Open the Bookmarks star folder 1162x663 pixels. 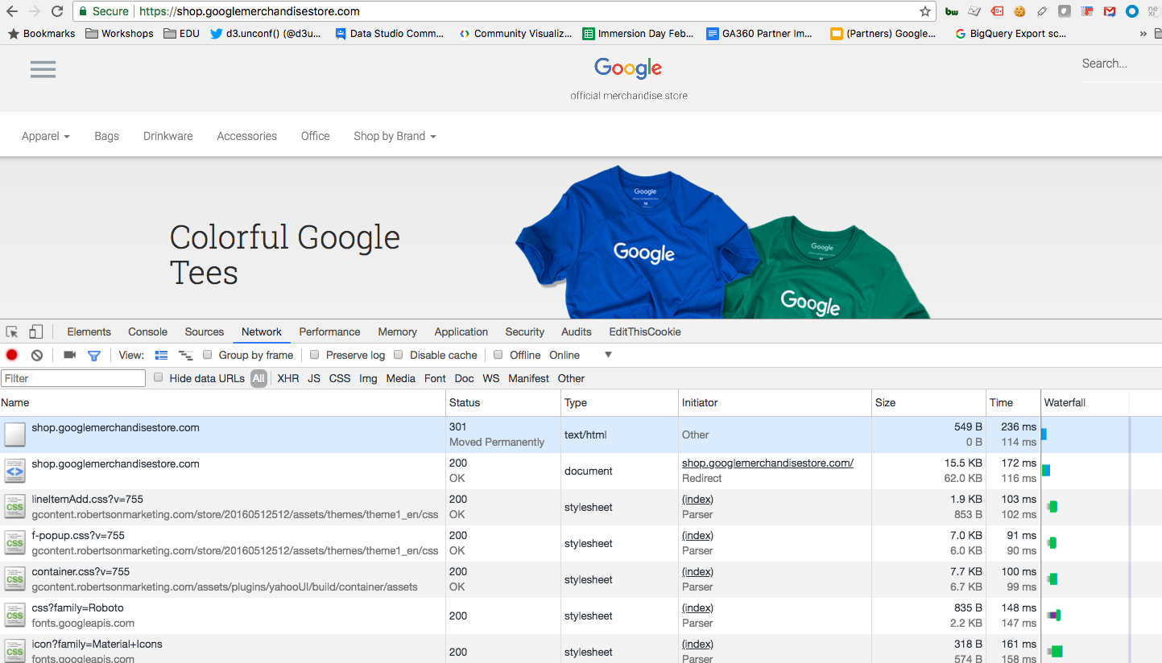point(41,34)
